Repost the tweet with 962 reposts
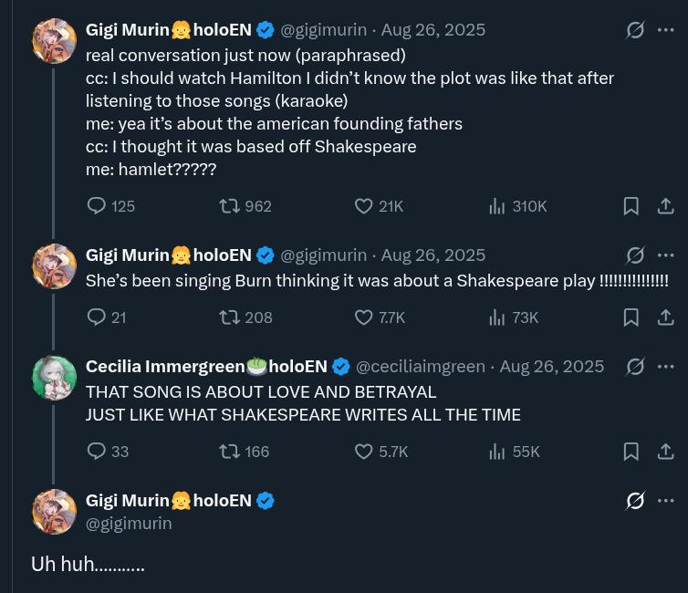The width and height of the screenshot is (688, 593). point(230,206)
